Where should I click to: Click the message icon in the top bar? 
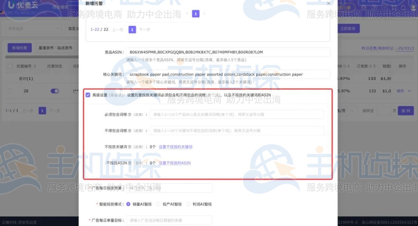pyautogui.click(x=394, y=7)
